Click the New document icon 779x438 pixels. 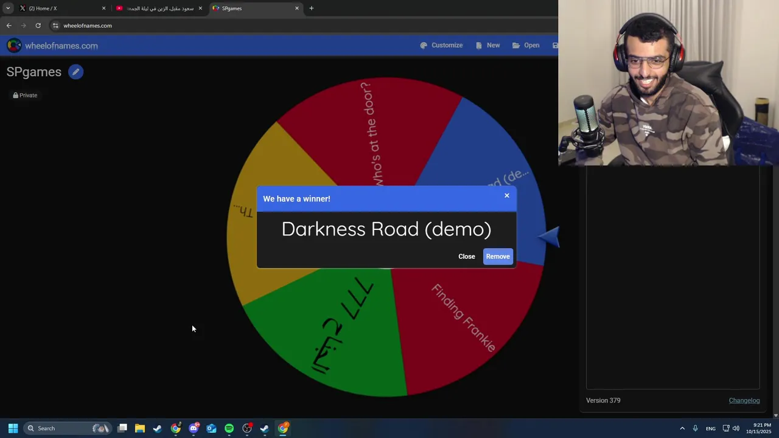479,45
